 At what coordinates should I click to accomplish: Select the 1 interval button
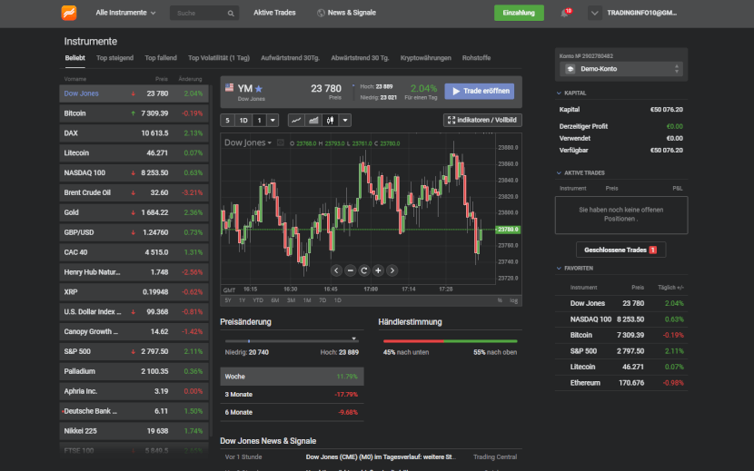point(259,120)
